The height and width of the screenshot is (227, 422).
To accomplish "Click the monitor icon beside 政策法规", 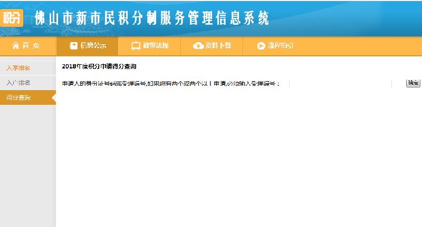I will [136, 46].
